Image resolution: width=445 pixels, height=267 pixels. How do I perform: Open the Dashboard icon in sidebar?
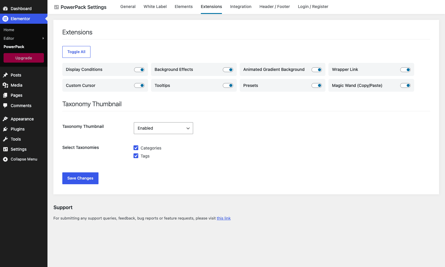[x=5, y=9]
